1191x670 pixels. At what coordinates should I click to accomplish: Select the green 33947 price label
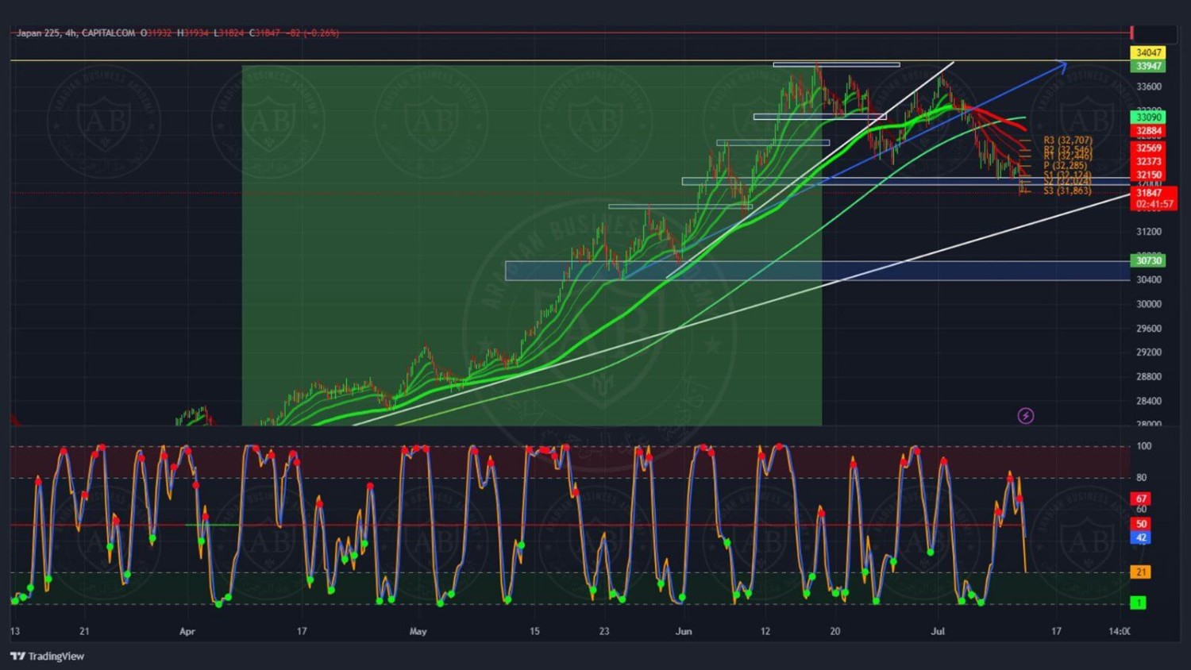[x=1148, y=67]
